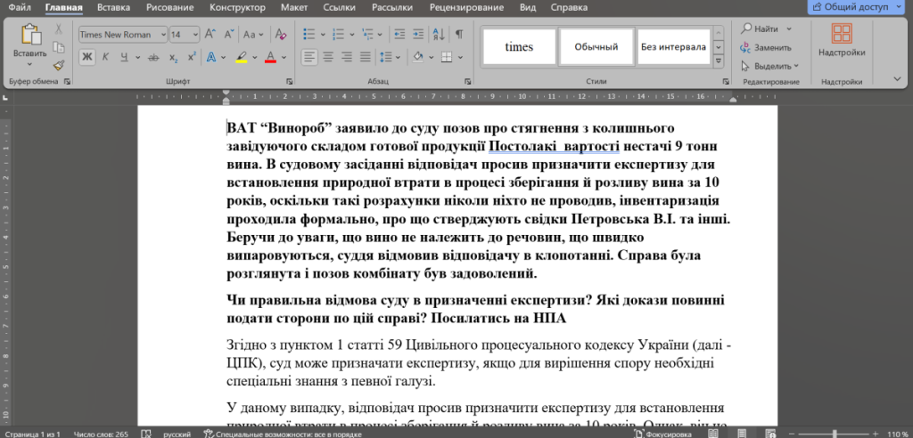Image resolution: width=913 pixels, height=438 pixels.
Task: Insert a bulleted list
Action: pos(309,35)
